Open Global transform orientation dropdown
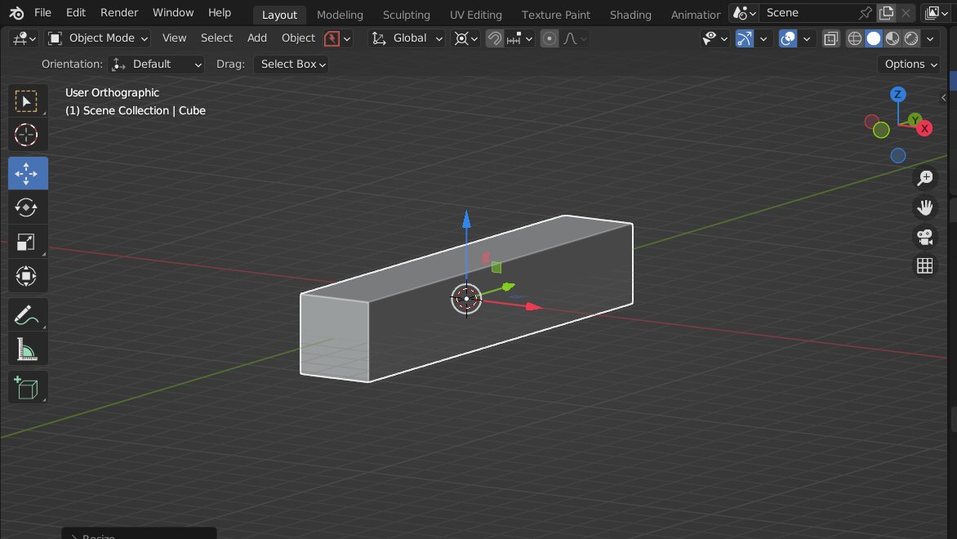This screenshot has height=539, width=957. [407, 38]
